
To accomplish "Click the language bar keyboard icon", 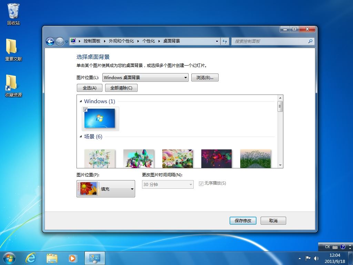I will tap(335, 247).
